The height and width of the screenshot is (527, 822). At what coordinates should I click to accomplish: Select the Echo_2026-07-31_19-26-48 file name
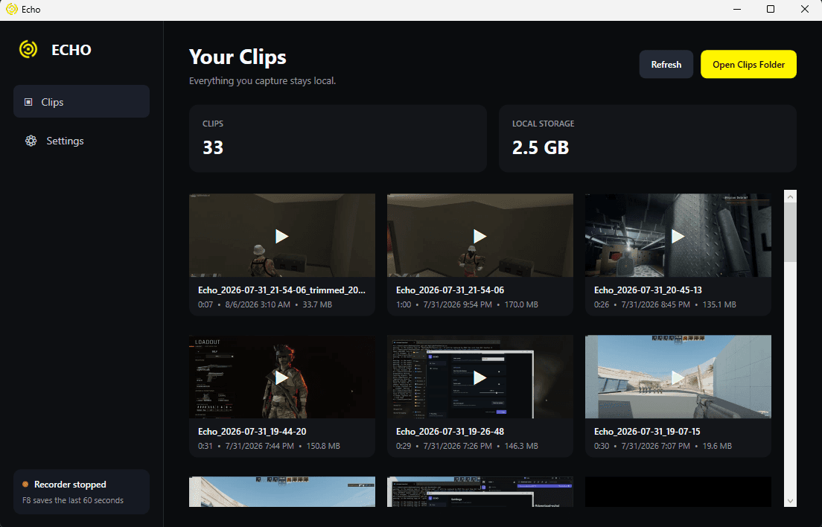(x=450, y=431)
